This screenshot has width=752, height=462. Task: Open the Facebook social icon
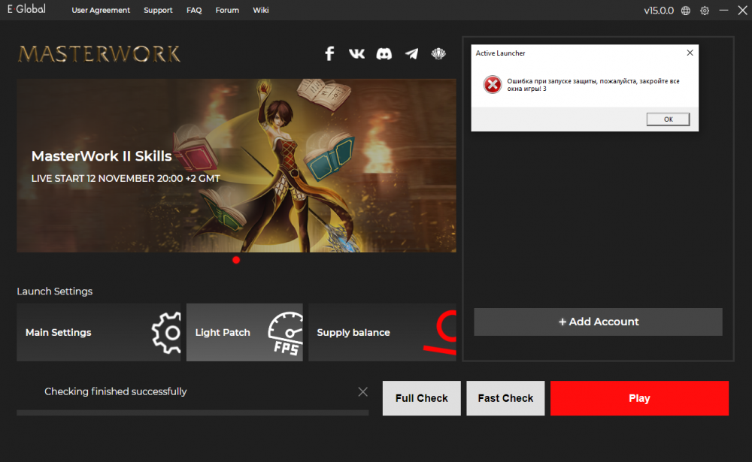coord(329,53)
